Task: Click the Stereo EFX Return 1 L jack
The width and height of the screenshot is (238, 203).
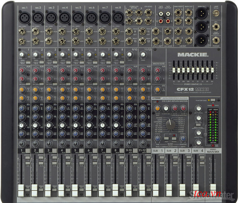Action: pyautogui.click(x=129, y=13)
